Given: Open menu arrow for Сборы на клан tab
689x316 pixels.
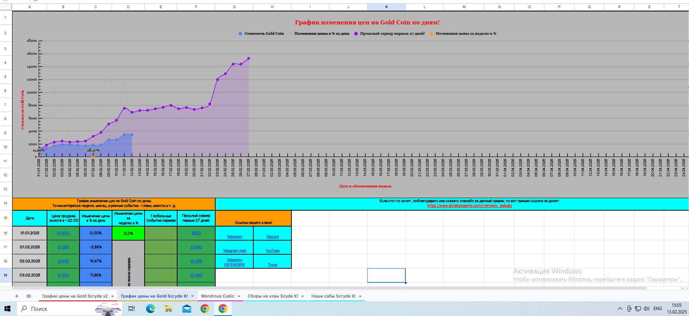Looking at the screenshot, I should pyautogui.click(x=303, y=296).
